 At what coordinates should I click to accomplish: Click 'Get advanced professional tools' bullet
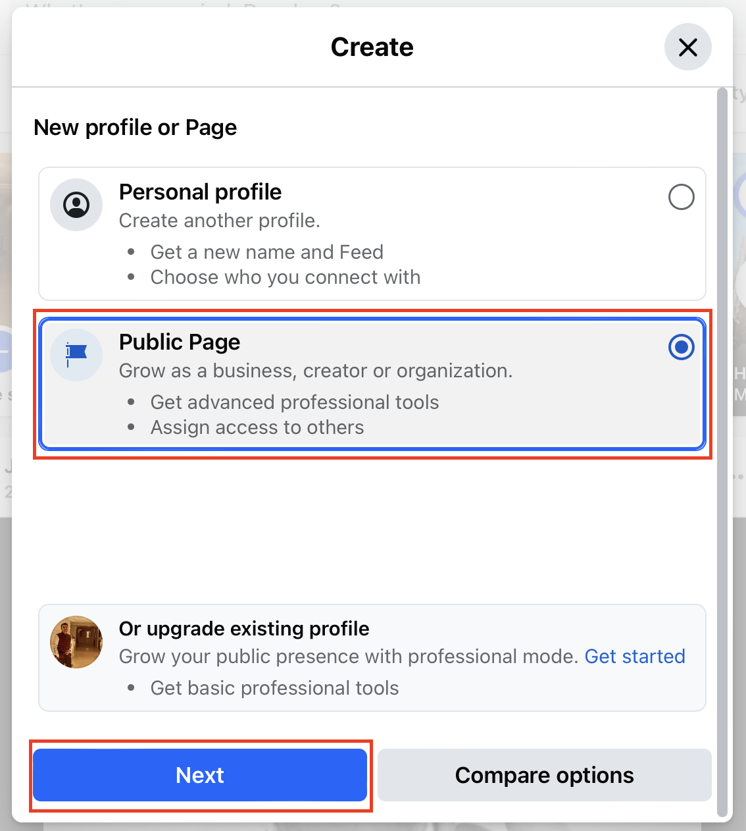click(x=295, y=402)
